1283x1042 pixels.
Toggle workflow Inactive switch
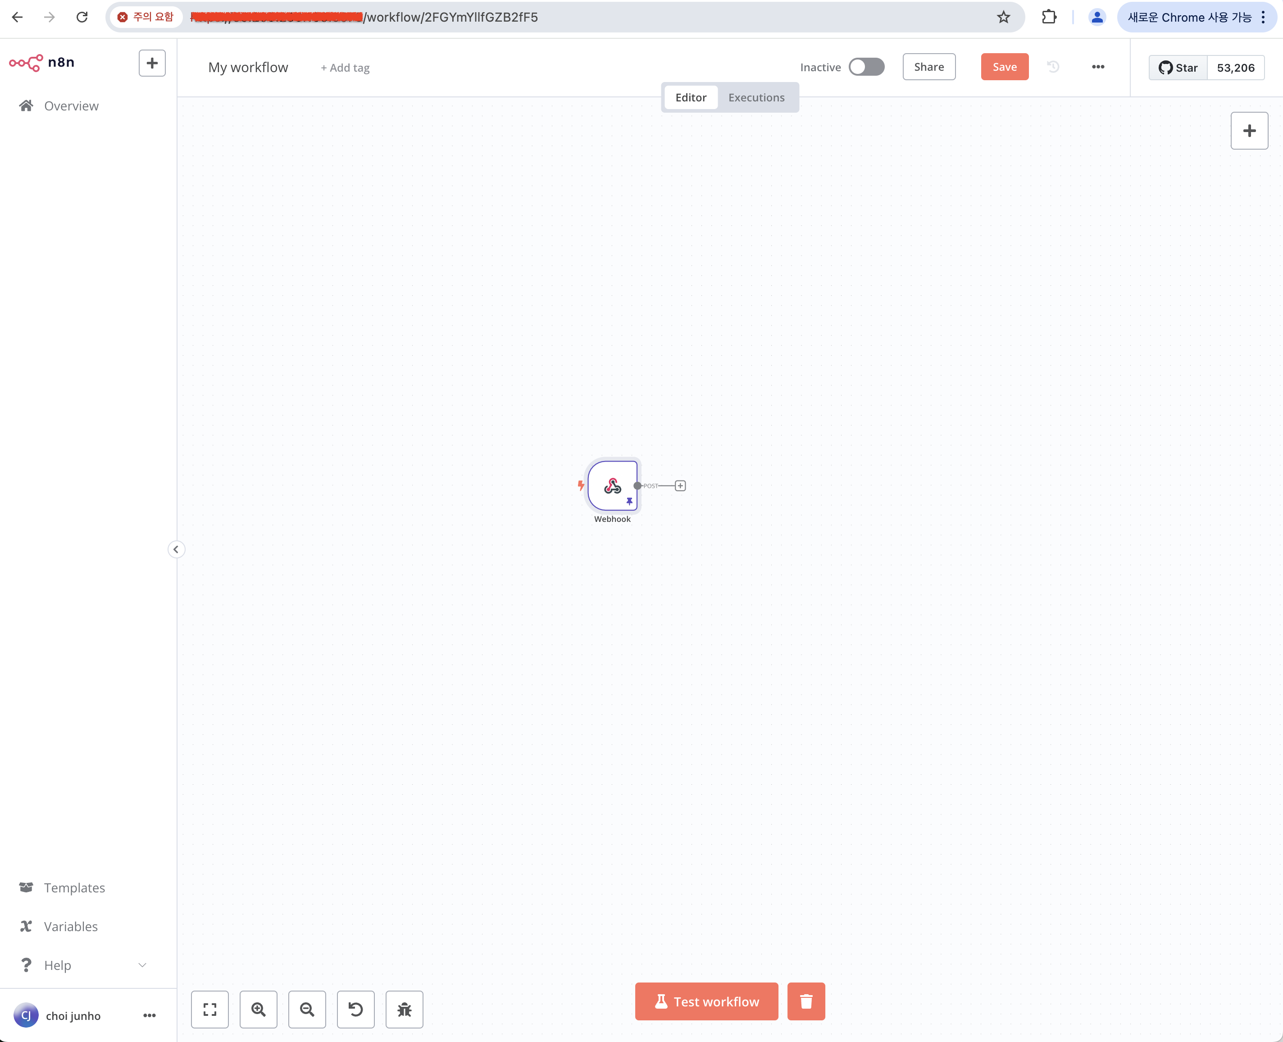(866, 67)
